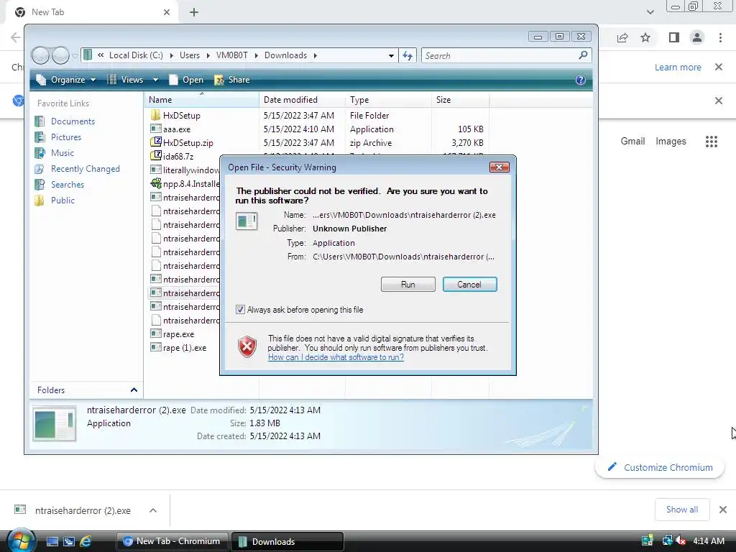Click Customize Chromium button

660,467
